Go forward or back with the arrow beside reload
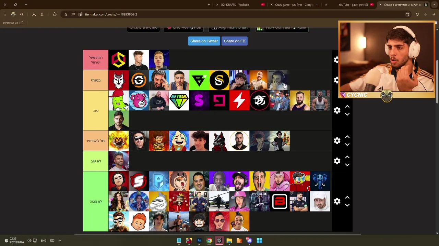This screenshot has width=439, height=246. [426, 14]
